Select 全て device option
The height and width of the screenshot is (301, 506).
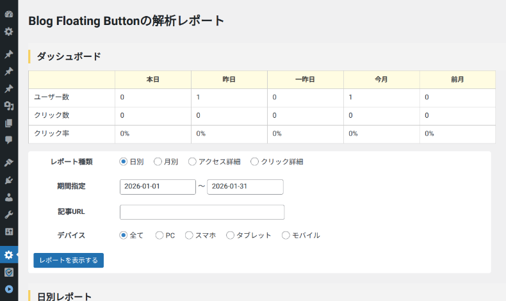(123, 235)
